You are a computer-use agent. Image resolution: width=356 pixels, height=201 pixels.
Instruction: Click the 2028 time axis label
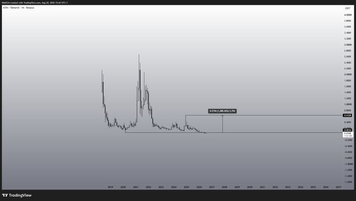(224, 187)
